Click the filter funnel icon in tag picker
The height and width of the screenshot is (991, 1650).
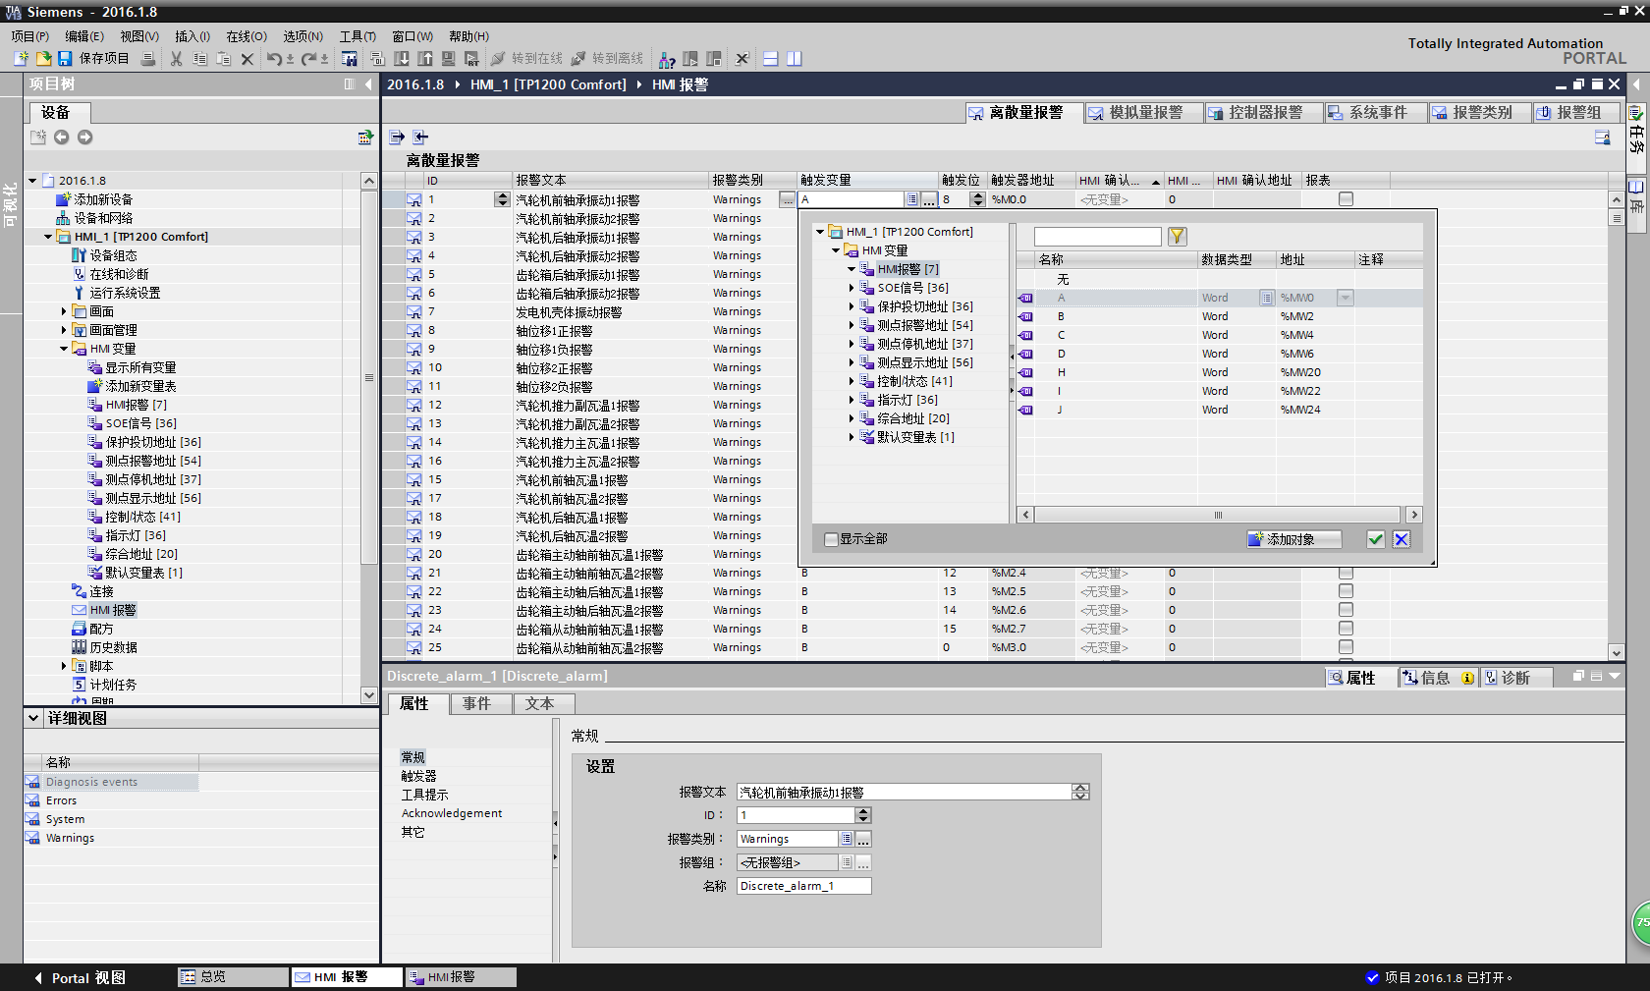(x=1178, y=236)
